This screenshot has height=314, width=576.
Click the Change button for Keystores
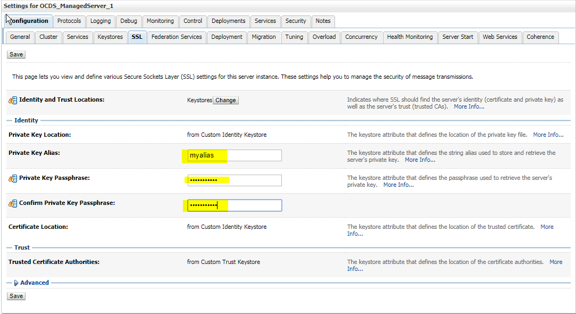pyautogui.click(x=226, y=100)
